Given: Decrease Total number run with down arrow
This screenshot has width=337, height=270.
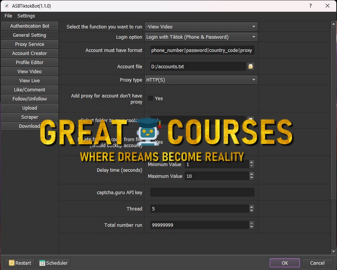Looking at the screenshot, I should 252,227.
